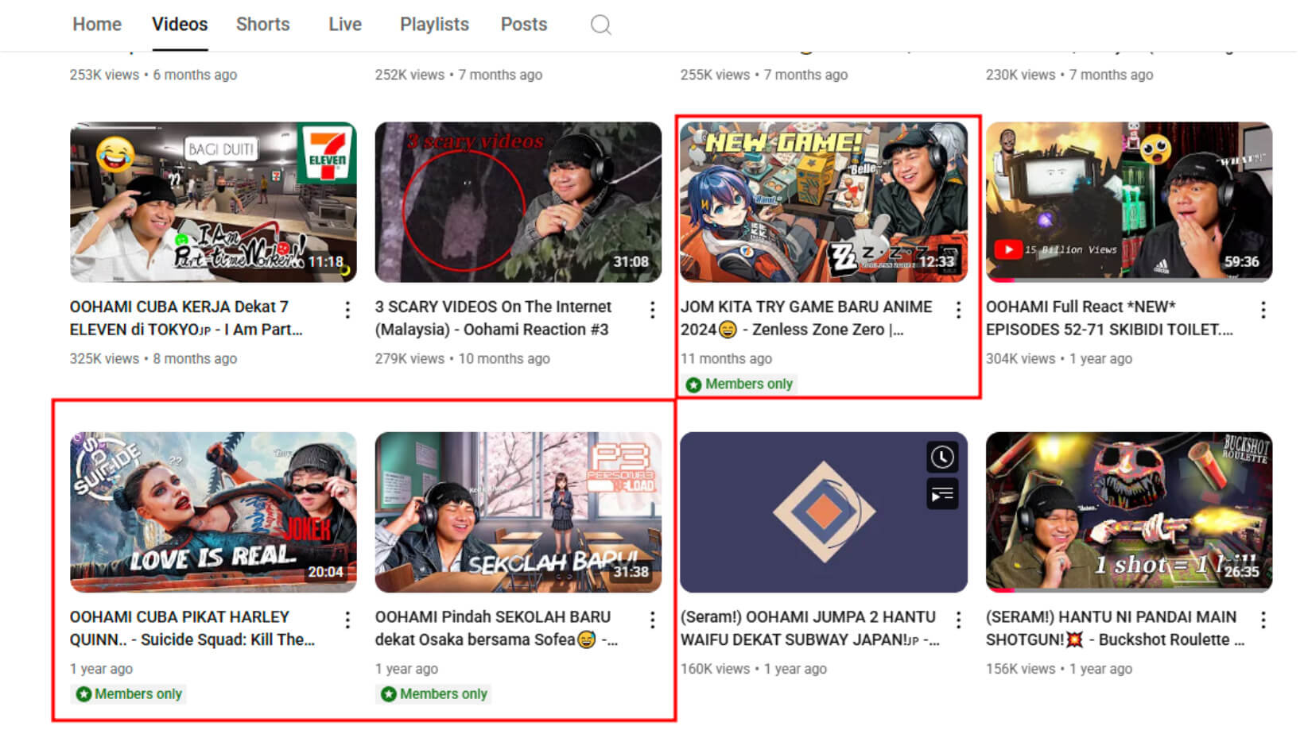
Task: Open title OOHAMI Pindah SEKOLAH BARU
Action: coord(496,628)
